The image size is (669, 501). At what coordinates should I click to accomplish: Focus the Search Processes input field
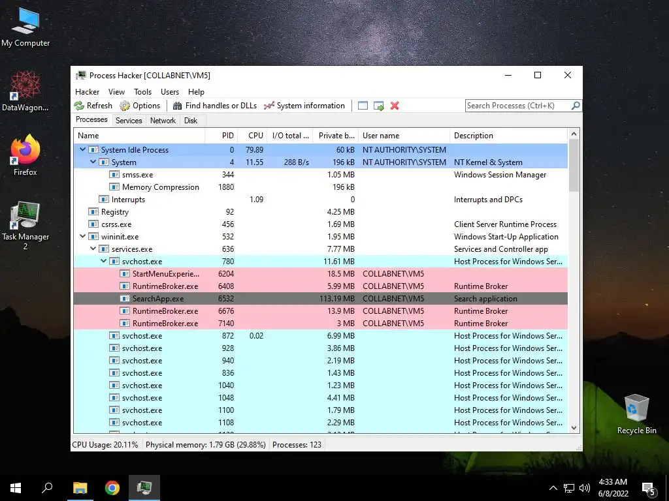pos(518,105)
